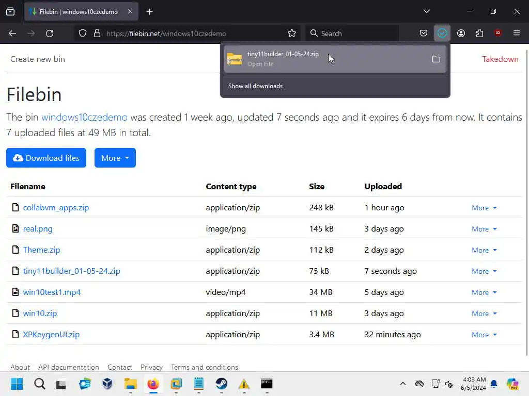Click the Create new bin link

(37, 59)
